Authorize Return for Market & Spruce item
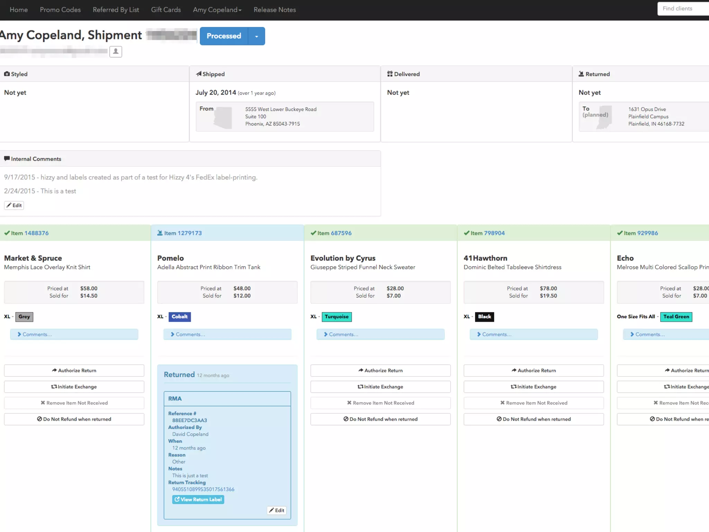Viewport: 709px width, 532px height. [x=74, y=371]
